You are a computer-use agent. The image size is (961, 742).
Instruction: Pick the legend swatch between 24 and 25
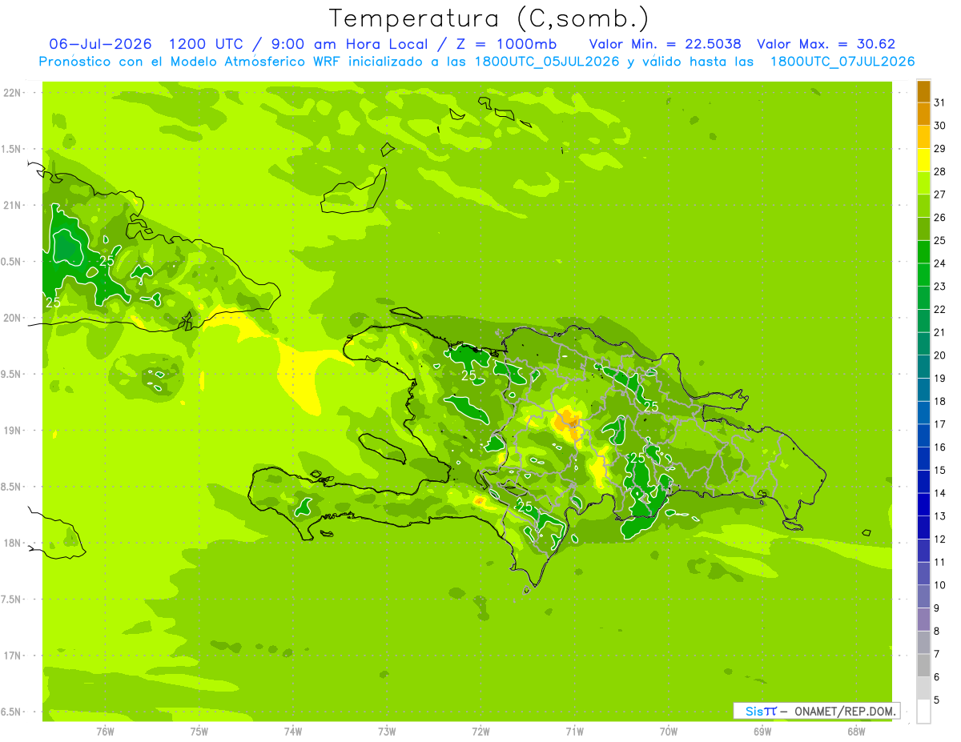pyautogui.click(x=923, y=252)
